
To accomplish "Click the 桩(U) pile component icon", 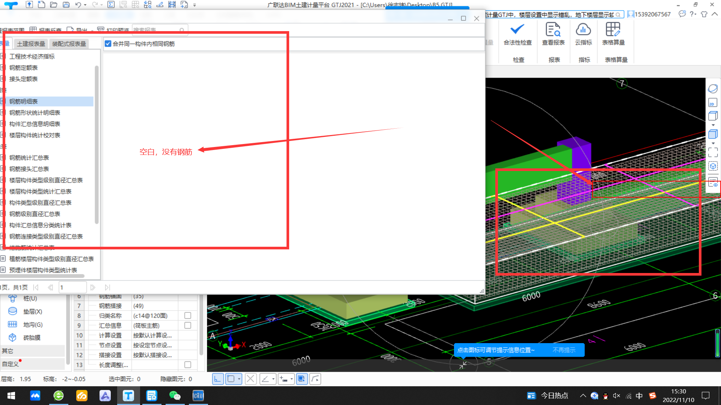I will click(12, 298).
